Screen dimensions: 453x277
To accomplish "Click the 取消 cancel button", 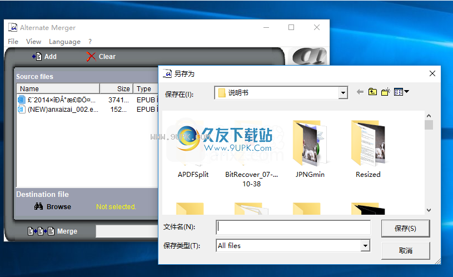I will (405, 250).
